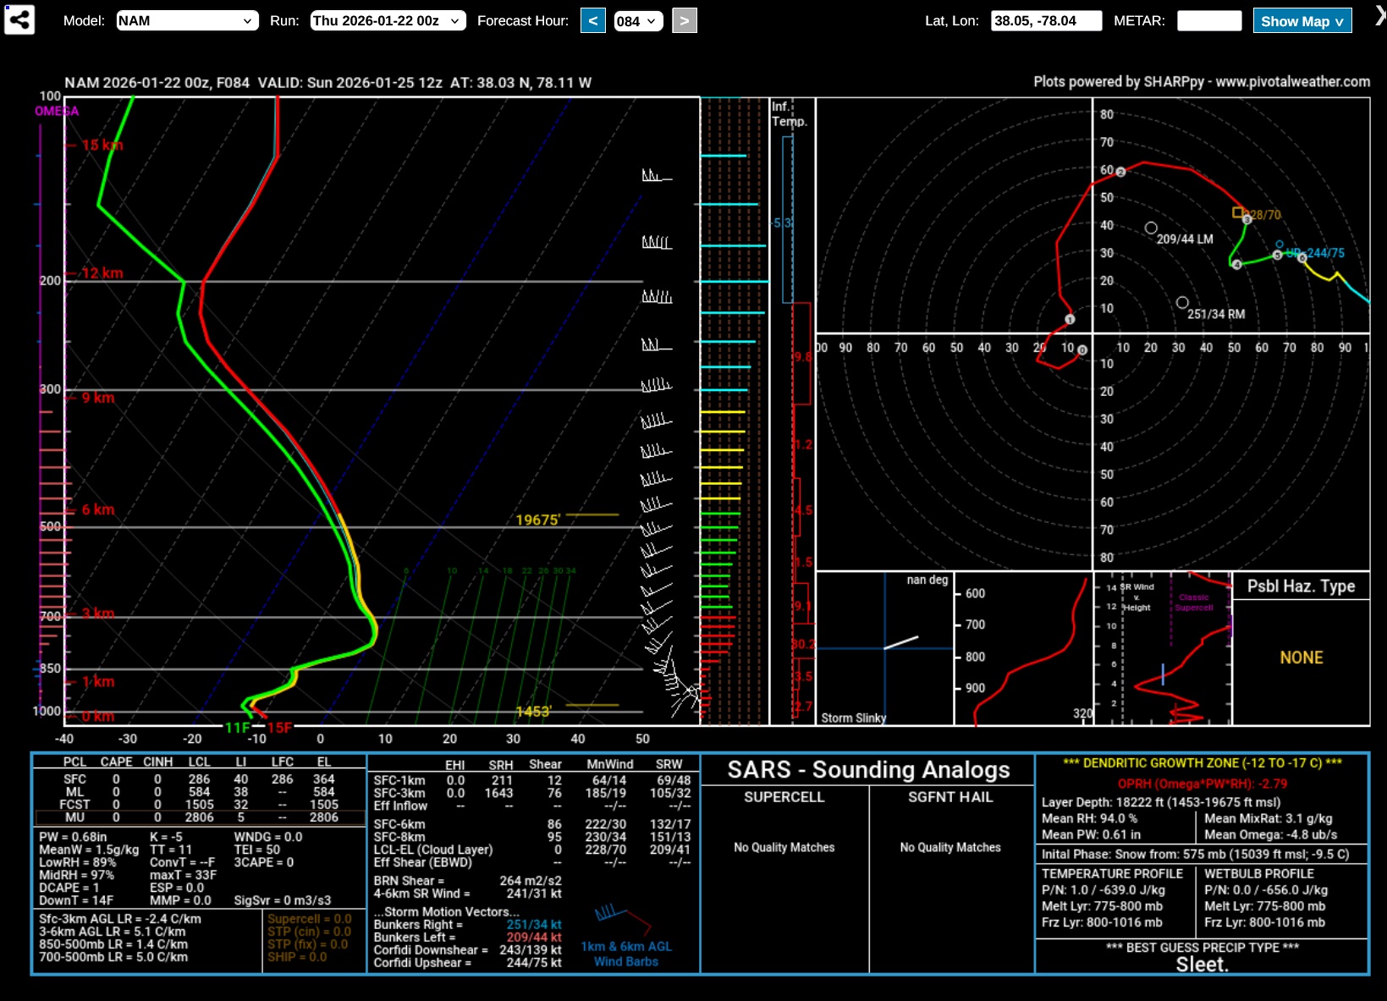Go to the previous forecast hour
1387x1001 pixels.
[593, 21]
